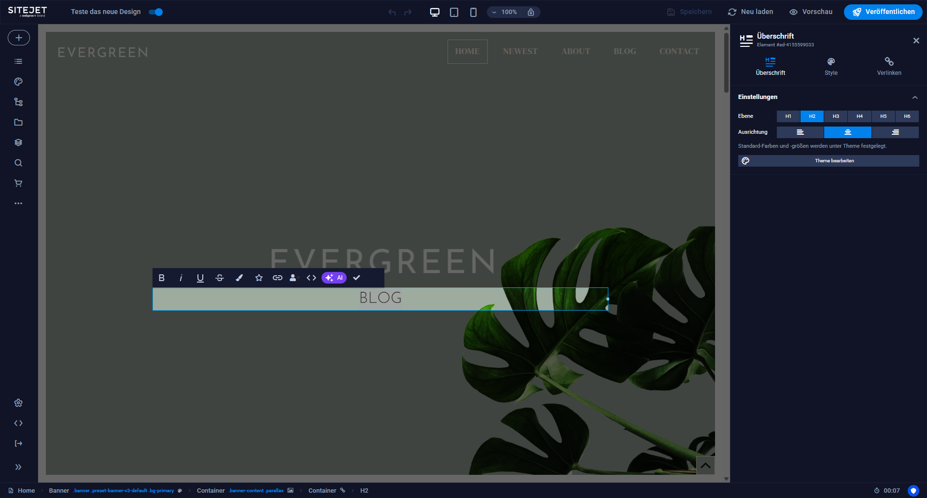Screen dimensions: 927x498
Task: Select the paintbrush text color tool
Action: 239,278
